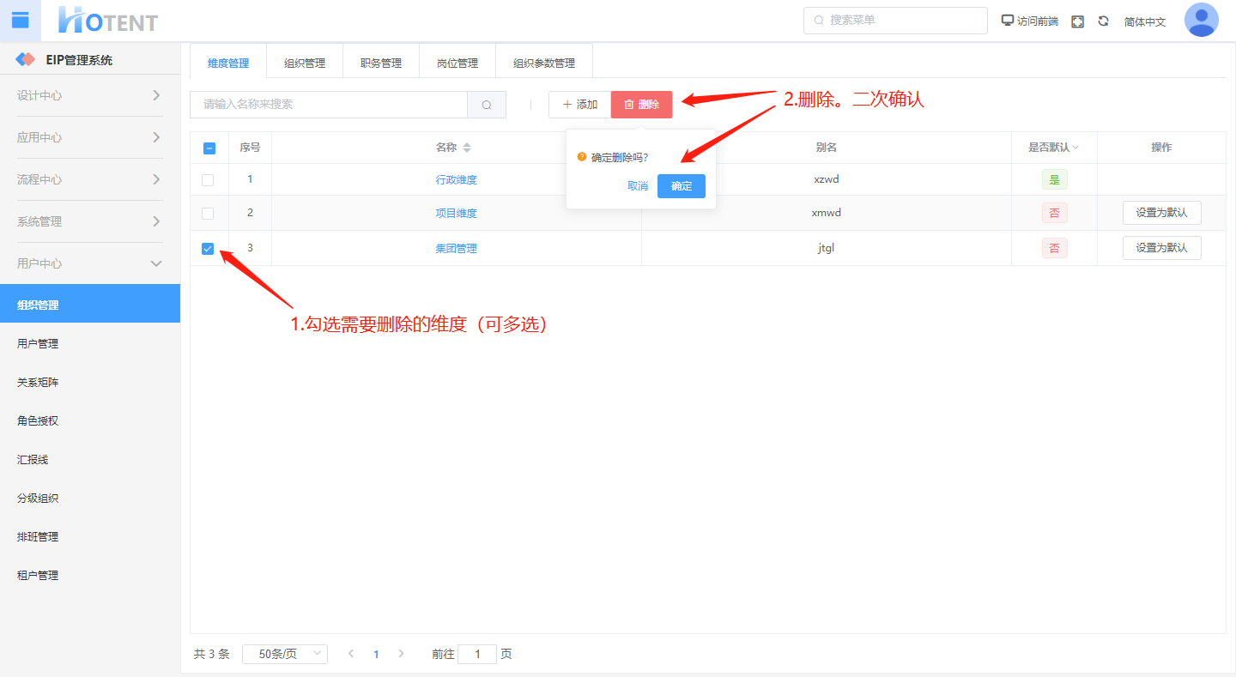Screen dimensions: 1236x677
Task: Expand the 设计中心 sidebar menu
Action: pyautogui.click(x=90, y=95)
